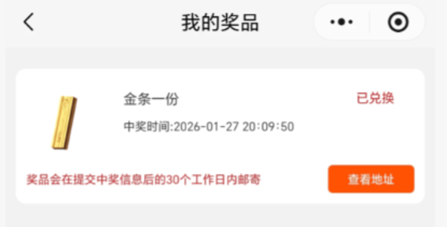The height and width of the screenshot is (227, 447).
Task: Select the 已兑换 status label
Action: pos(375,98)
